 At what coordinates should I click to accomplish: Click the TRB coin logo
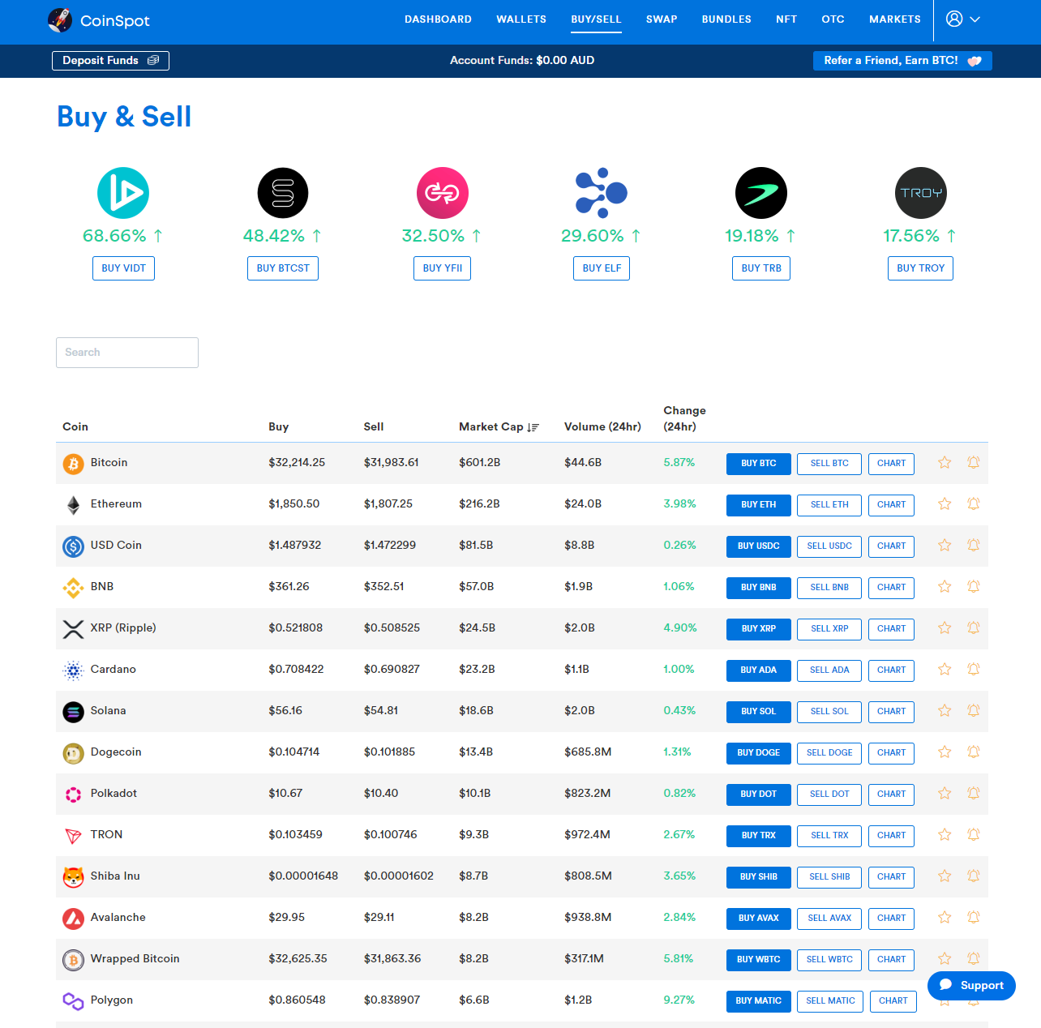tap(761, 193)
